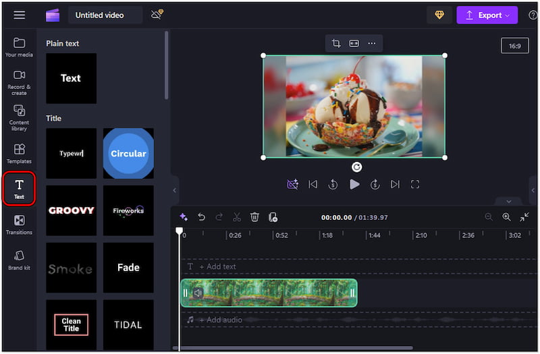Collapse the timeline using the down chevron
The image size is (540, 354).
point(508,201)
